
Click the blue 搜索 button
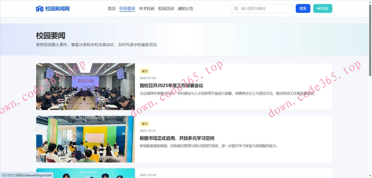pos(303,8)
